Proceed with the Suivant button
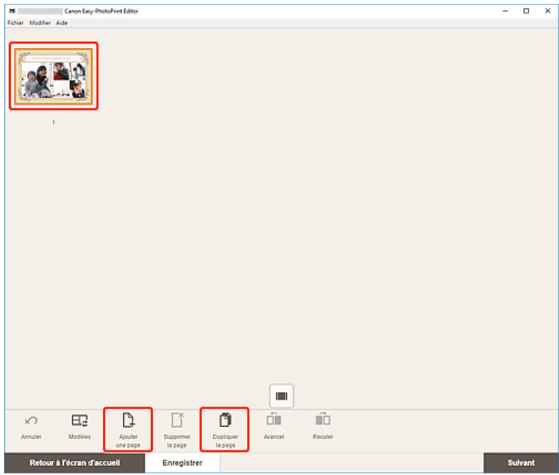559x475 pixels. pos(521,463)
